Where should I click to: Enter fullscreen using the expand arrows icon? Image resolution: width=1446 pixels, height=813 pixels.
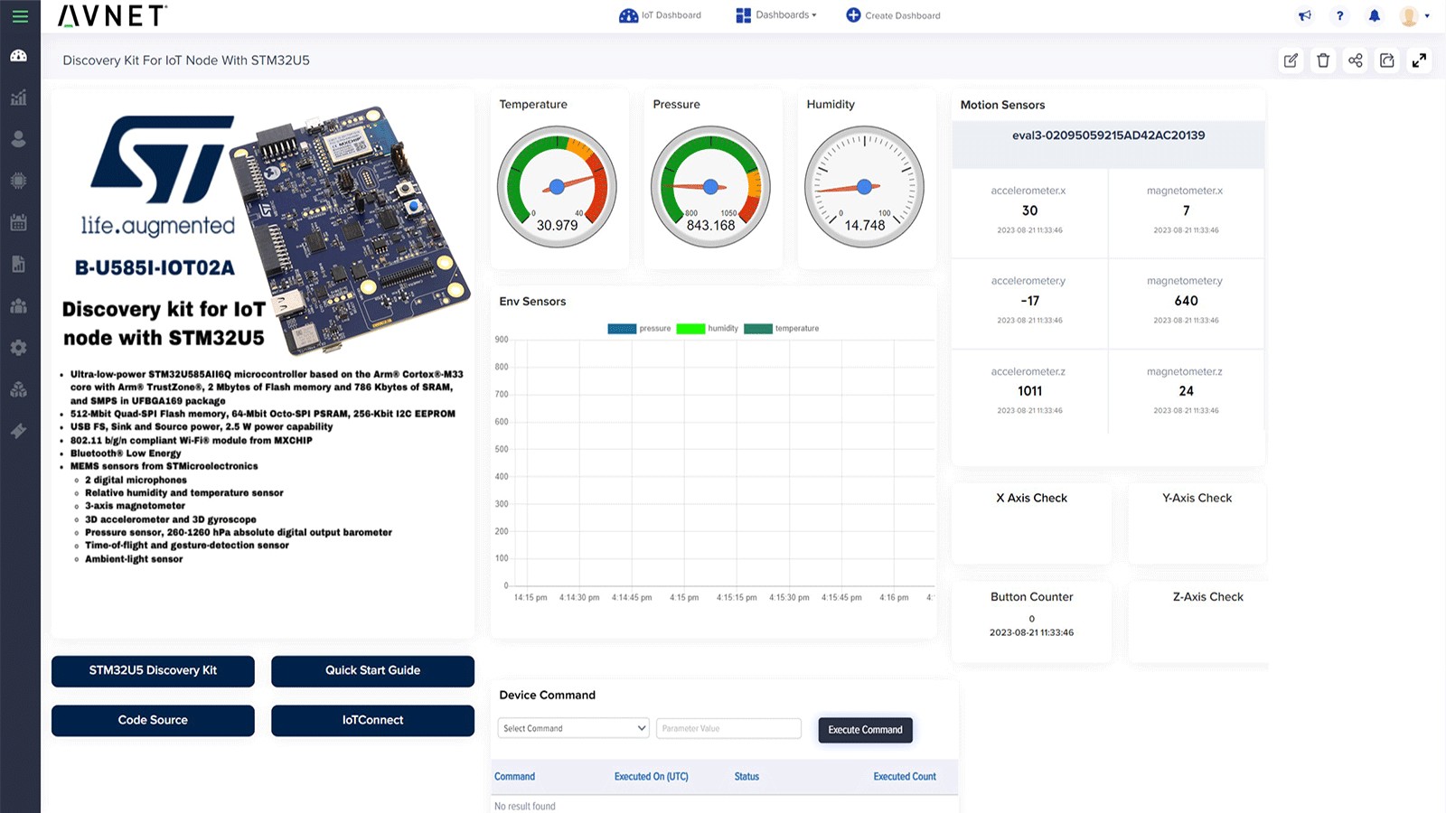[1420, 61]
